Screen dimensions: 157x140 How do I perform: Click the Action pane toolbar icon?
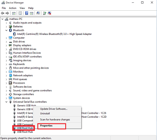pos(32,13)
